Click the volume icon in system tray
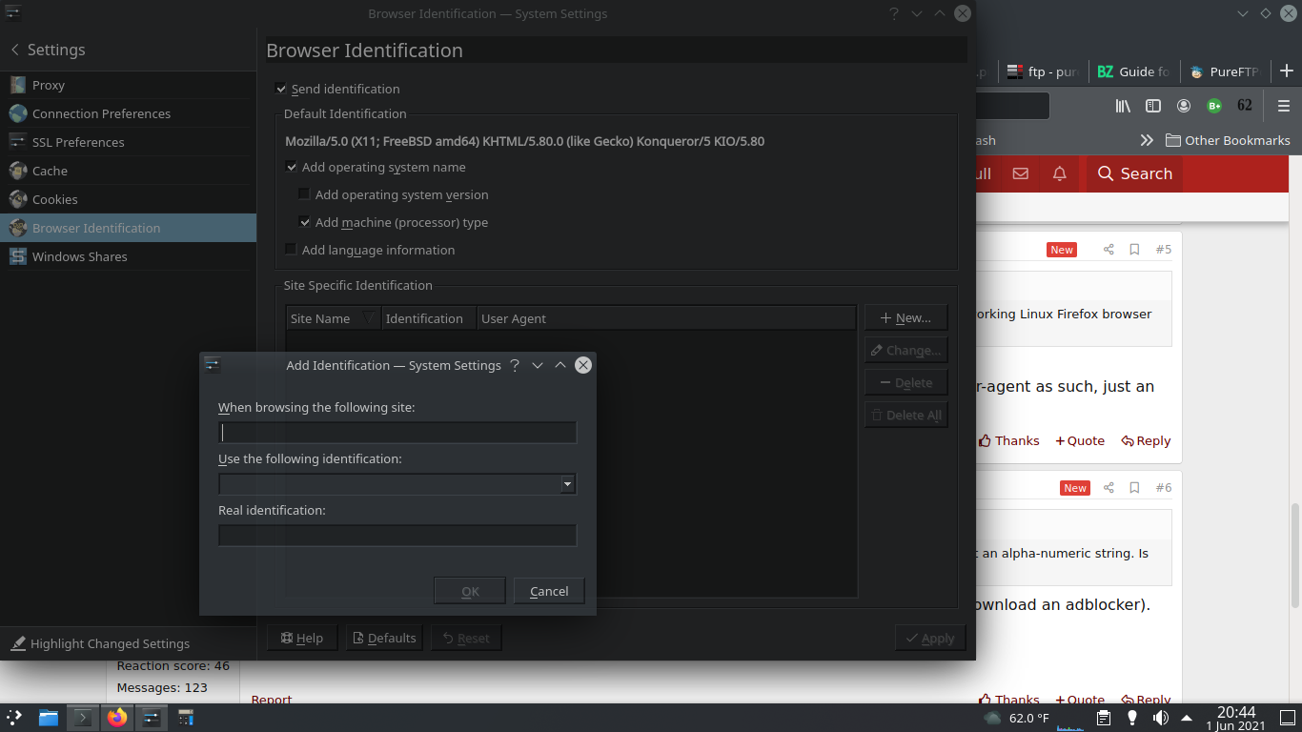 tap(1160, 718)
